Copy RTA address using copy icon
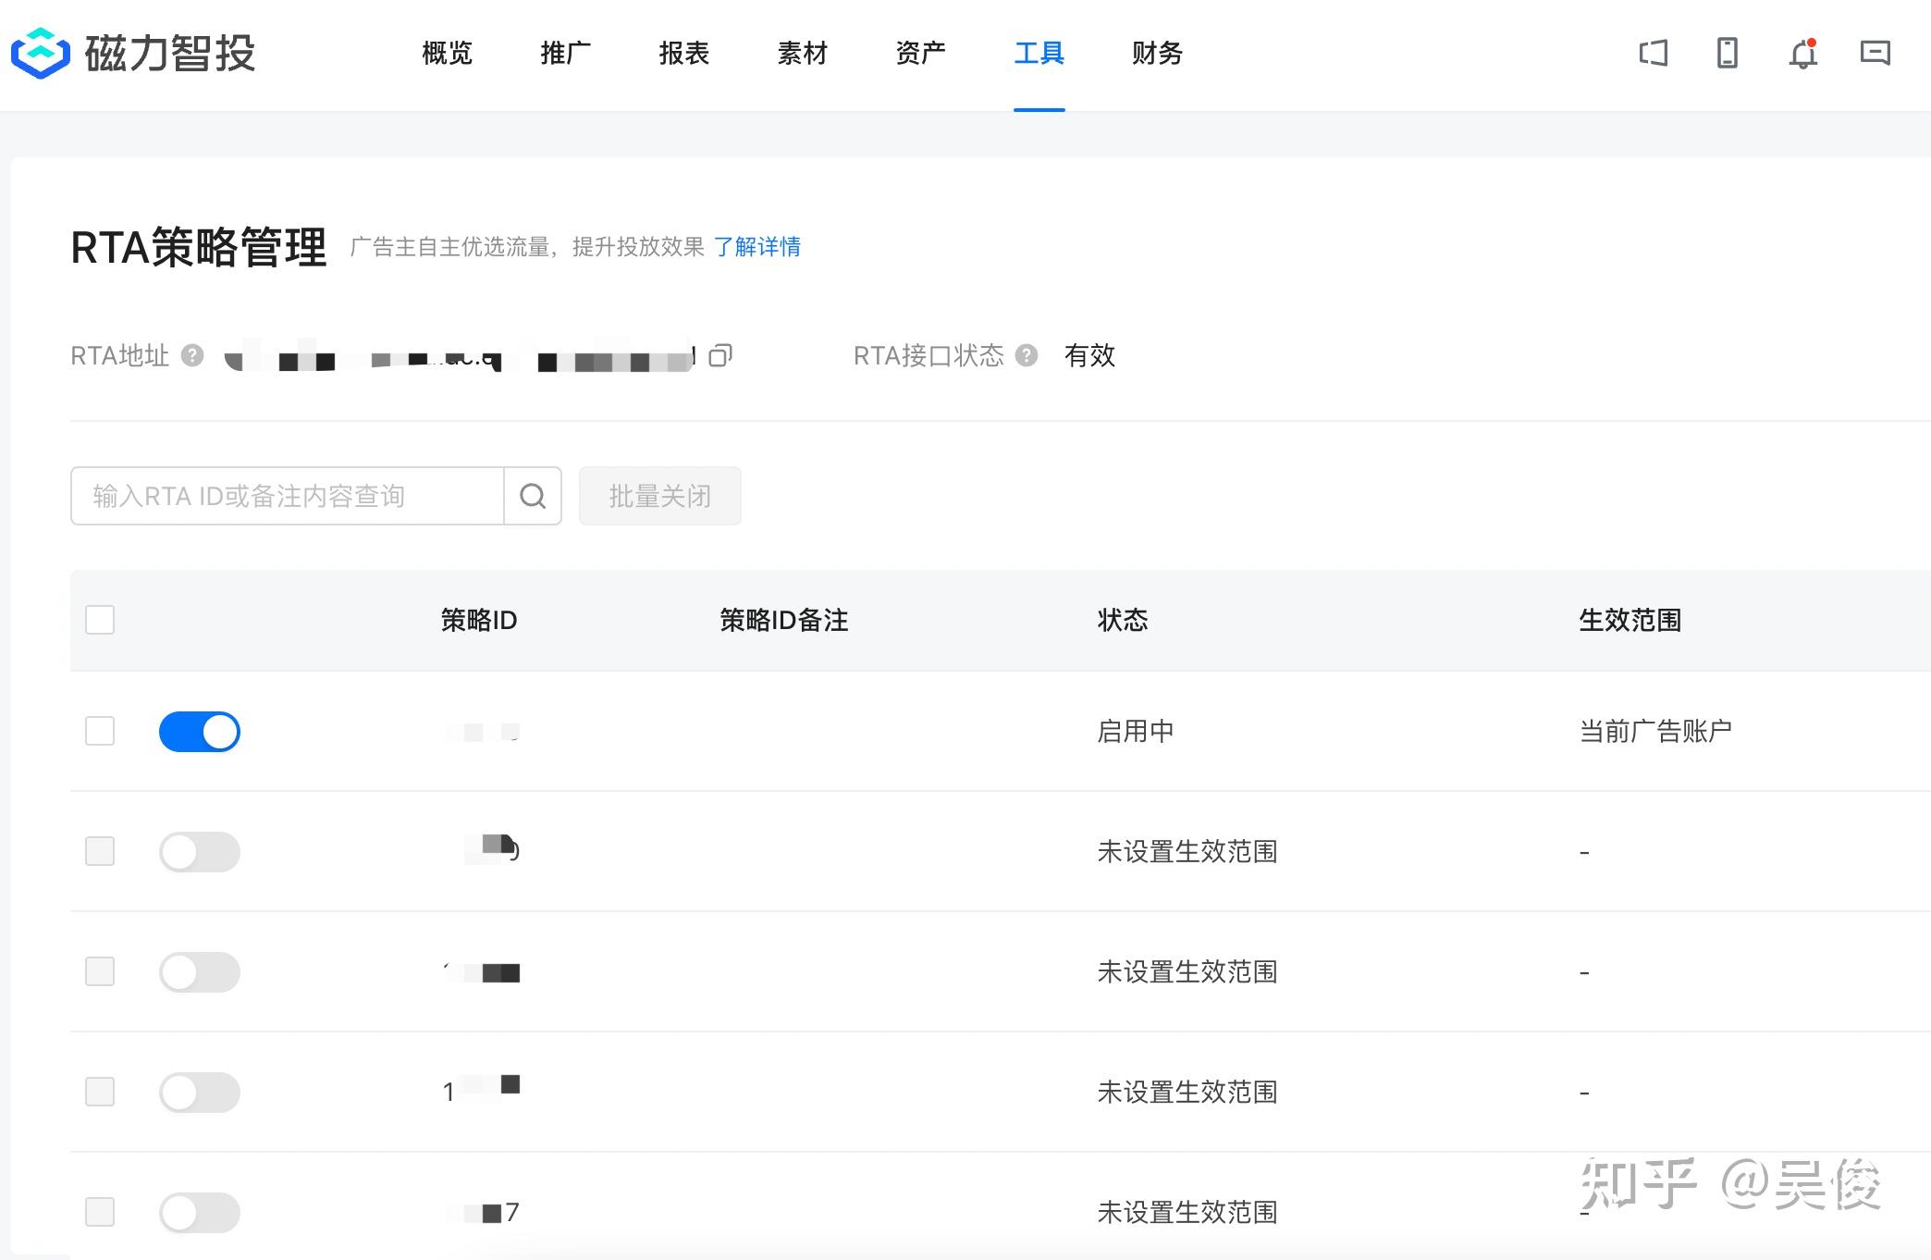 720,355
